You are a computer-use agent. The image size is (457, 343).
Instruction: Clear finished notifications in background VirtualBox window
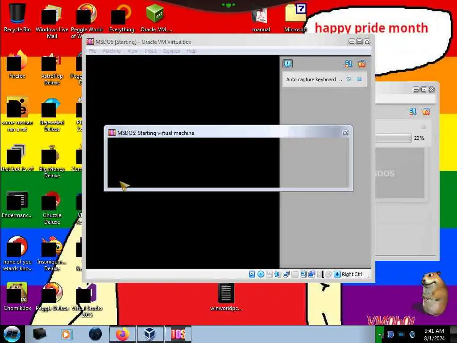coord(426,111)
